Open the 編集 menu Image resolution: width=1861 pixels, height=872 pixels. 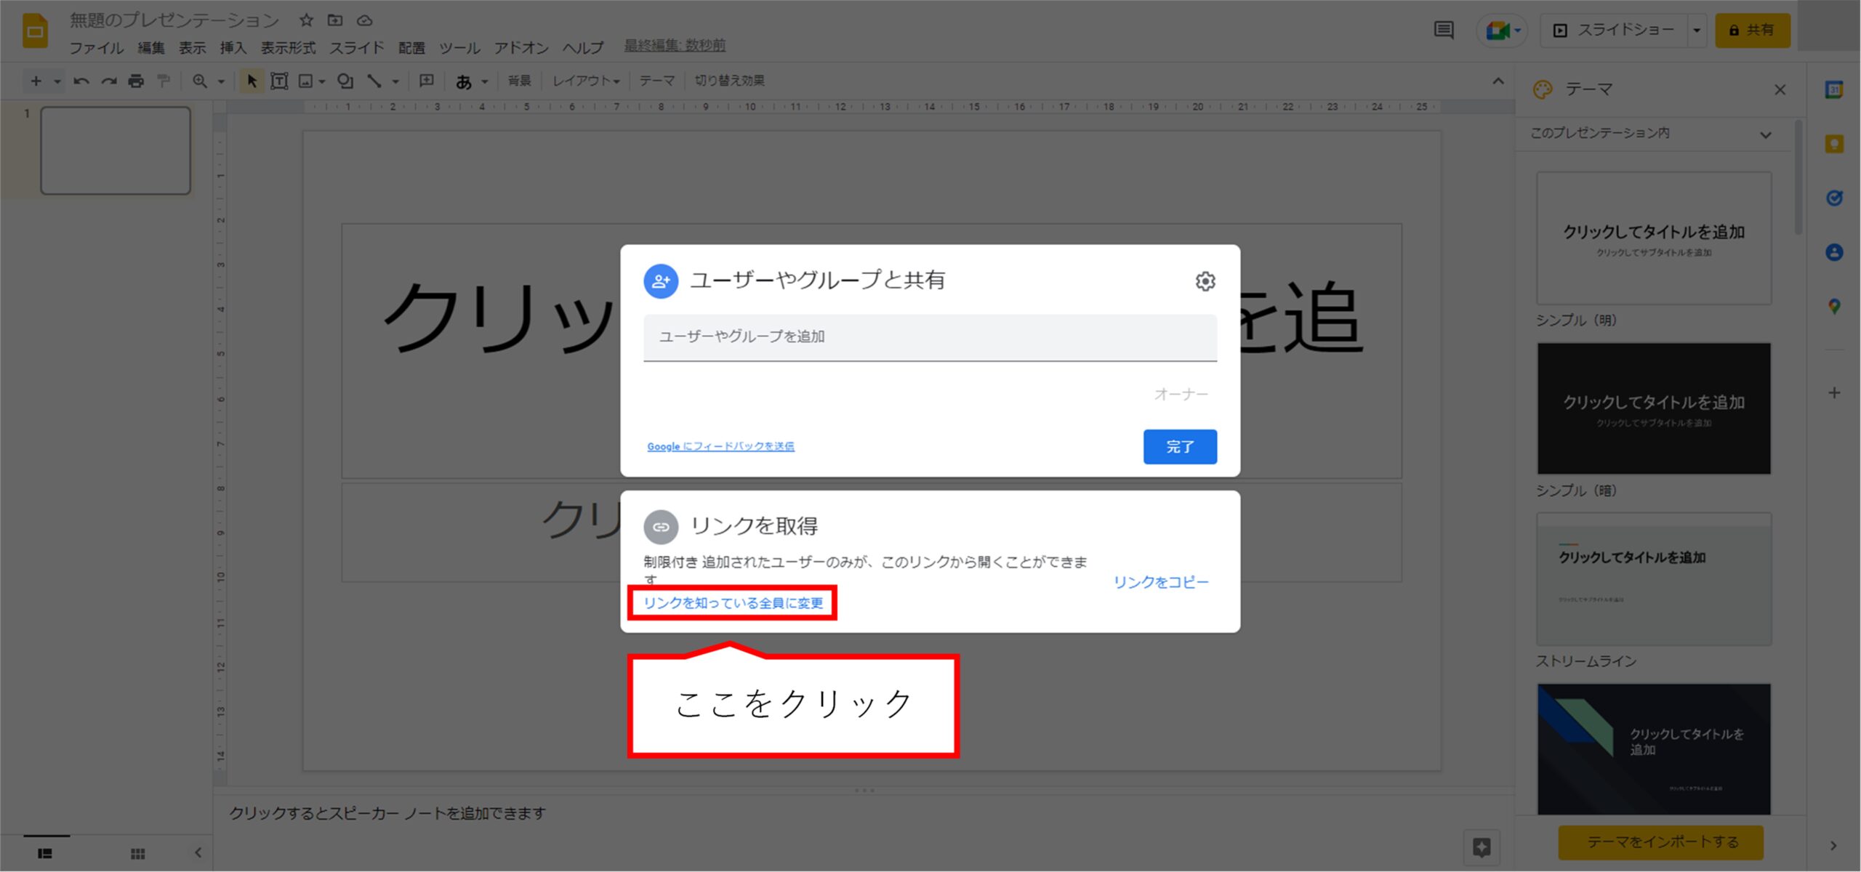pos(151,48)
